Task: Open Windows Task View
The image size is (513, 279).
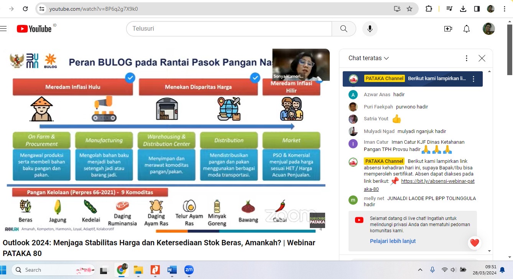Action: point(104,270)
